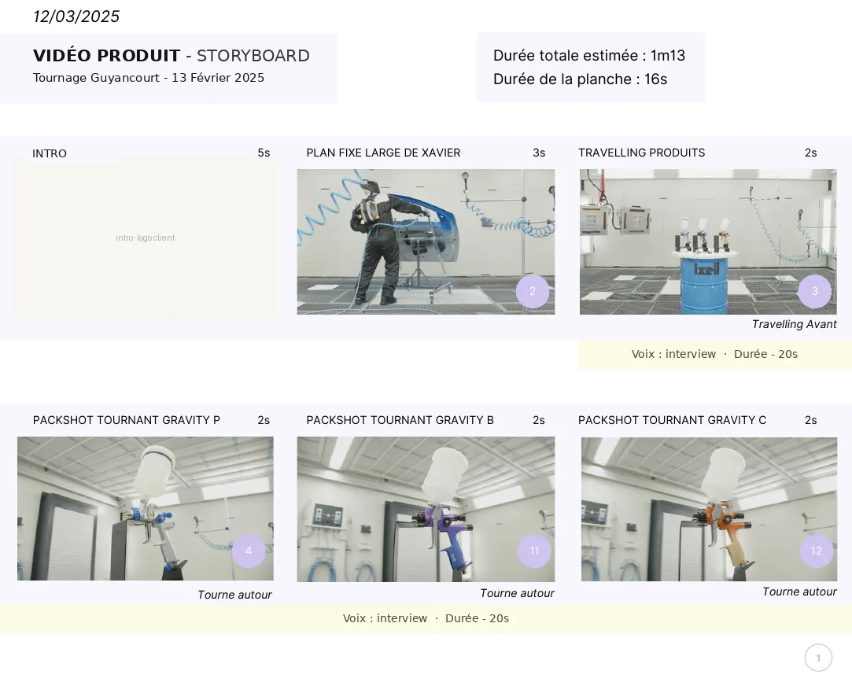
Task: Click the 2s duration of Gravity C
Action: (810, 421)
